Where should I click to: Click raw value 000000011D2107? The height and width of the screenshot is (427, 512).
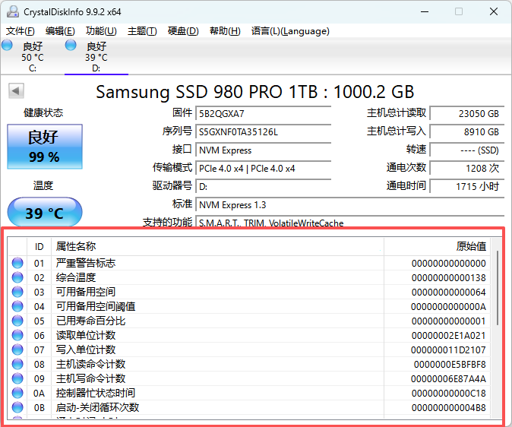click(449, 350)
